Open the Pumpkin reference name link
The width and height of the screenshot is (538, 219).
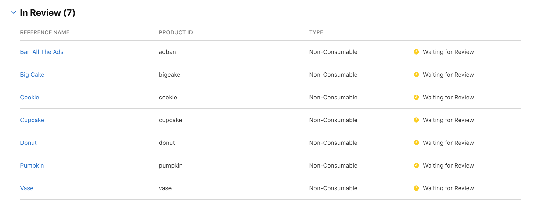coord(32,165)
